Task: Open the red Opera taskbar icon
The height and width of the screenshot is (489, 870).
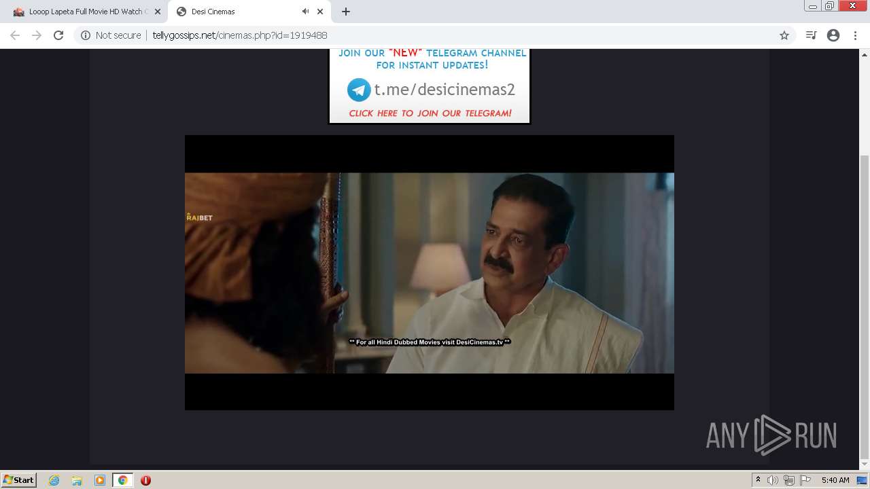Action: pyautogui.click(x=145, y=480)
